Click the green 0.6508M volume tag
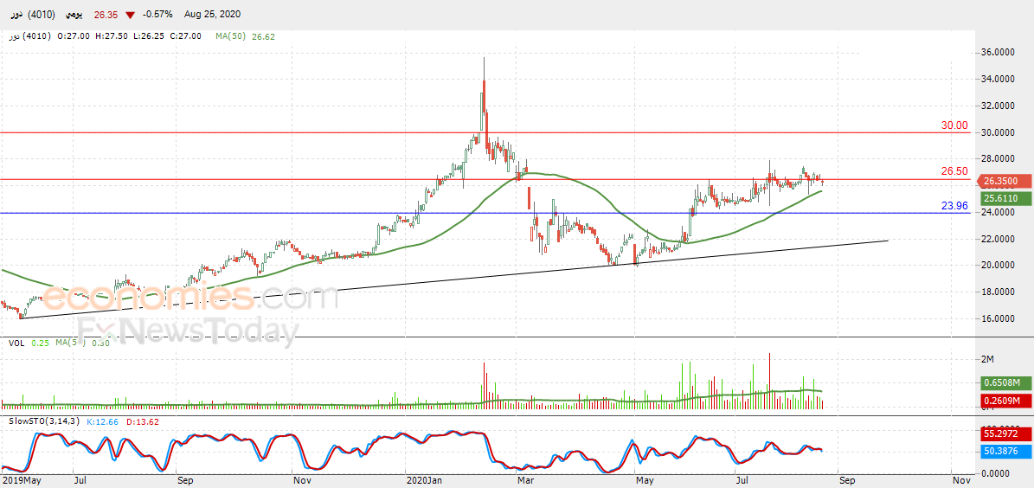The width and height of the screenshot is (1034, 488). point(1004,383)
